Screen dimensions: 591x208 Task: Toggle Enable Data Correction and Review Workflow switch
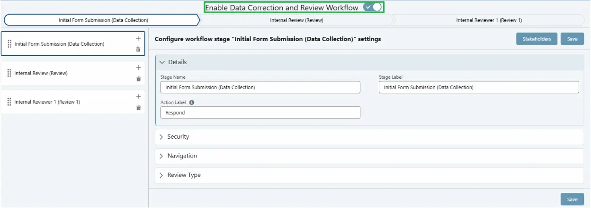[372, 7]
